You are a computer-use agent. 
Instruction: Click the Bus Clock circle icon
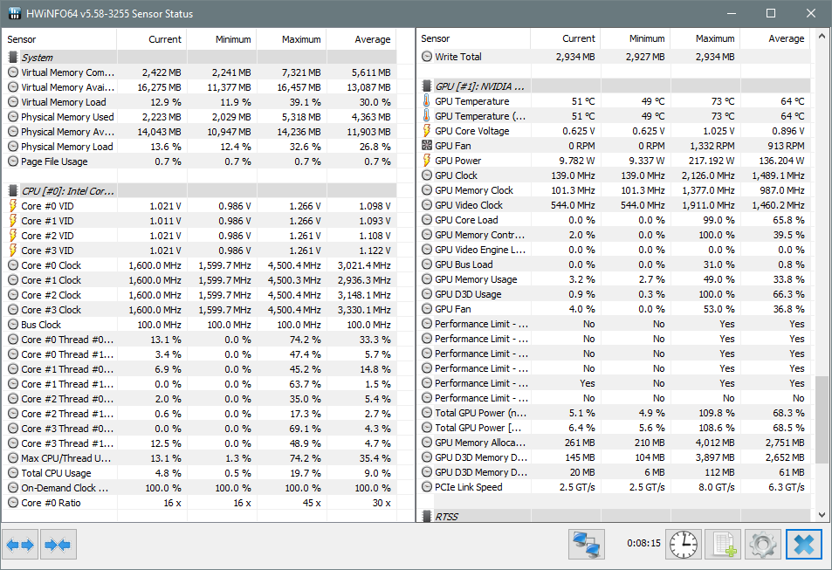[x=13, y=325]
